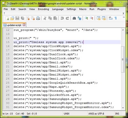Save the current file with the floppy icon
Image resolution: width=128 pixels, height=118 pixels.
click(17, 18)
